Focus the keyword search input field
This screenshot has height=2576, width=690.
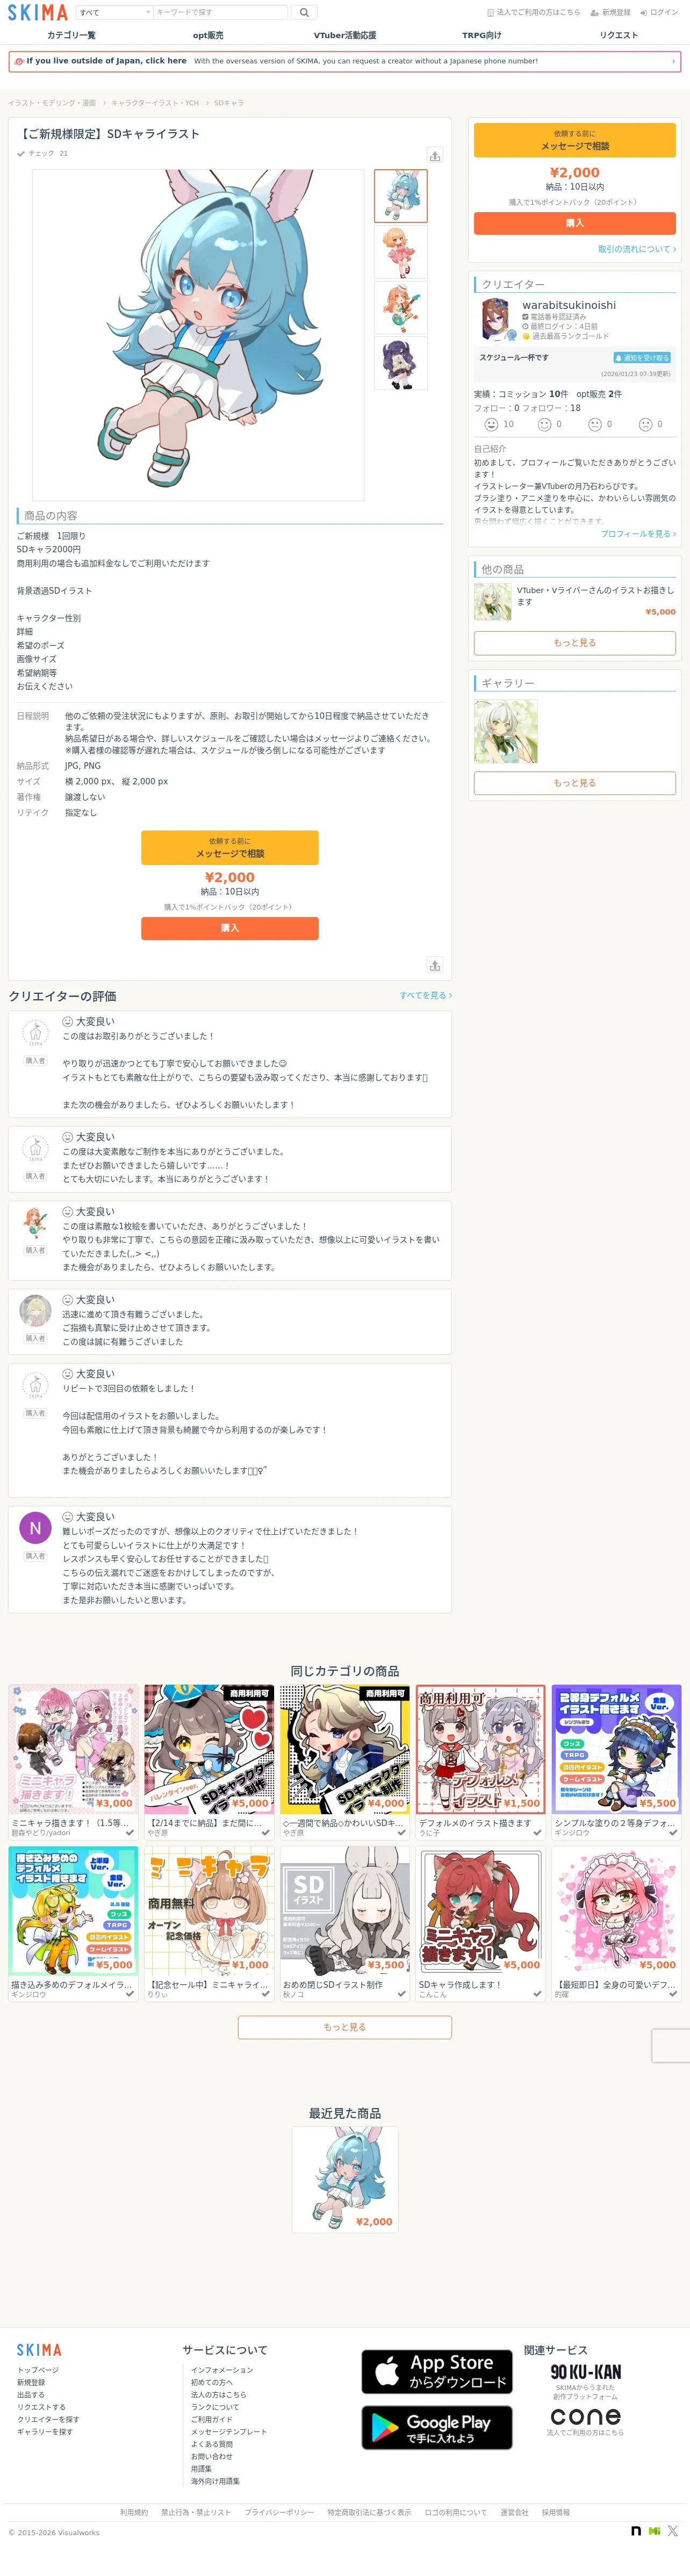220,12
